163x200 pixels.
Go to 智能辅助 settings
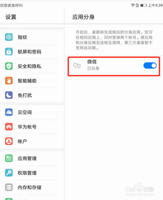(x=32, y=81)
